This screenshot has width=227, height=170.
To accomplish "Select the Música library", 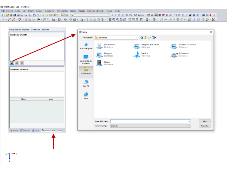I will [x=142, y=55].
